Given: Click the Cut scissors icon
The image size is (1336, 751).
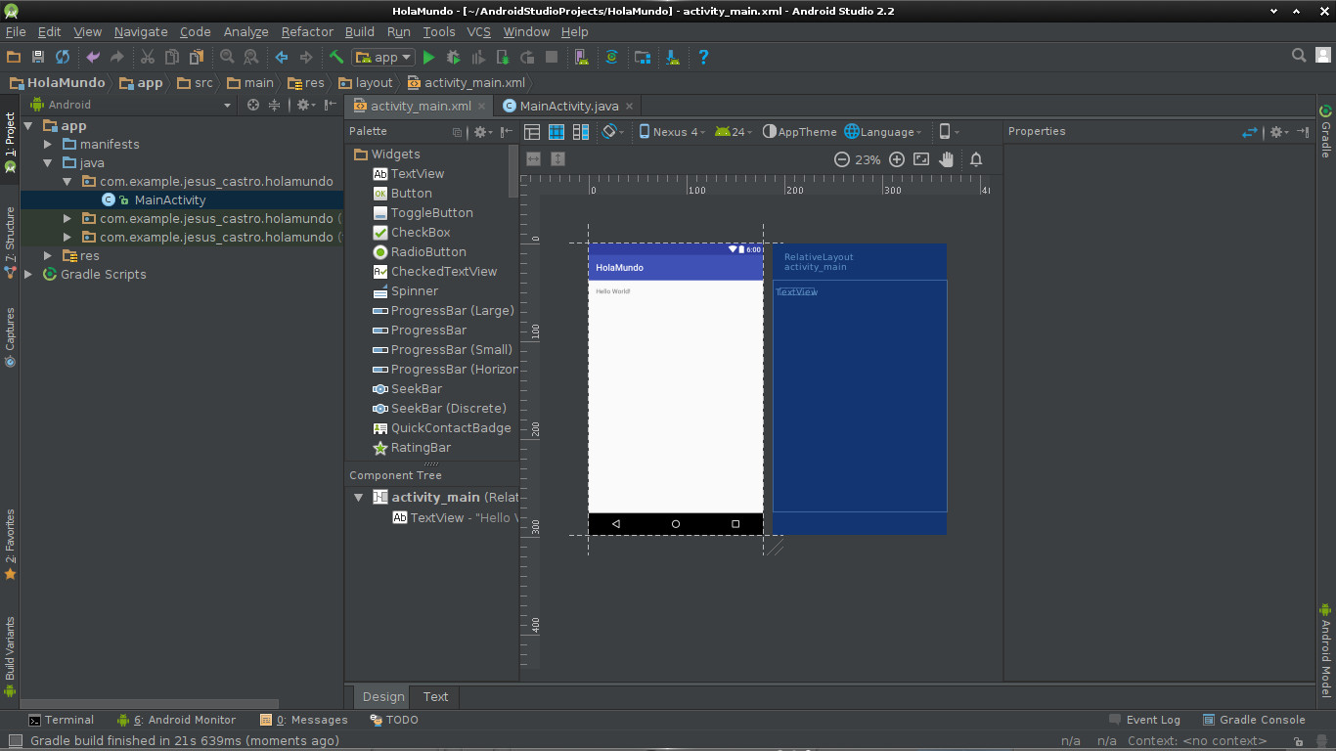Looking at the screenshot, I should pyautogui.click(x=148, y=58).
